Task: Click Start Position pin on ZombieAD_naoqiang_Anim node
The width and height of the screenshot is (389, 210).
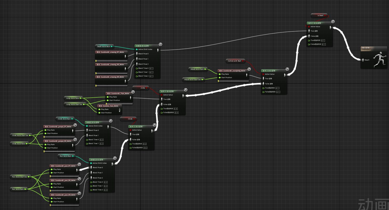Action: tap(220, 78)
